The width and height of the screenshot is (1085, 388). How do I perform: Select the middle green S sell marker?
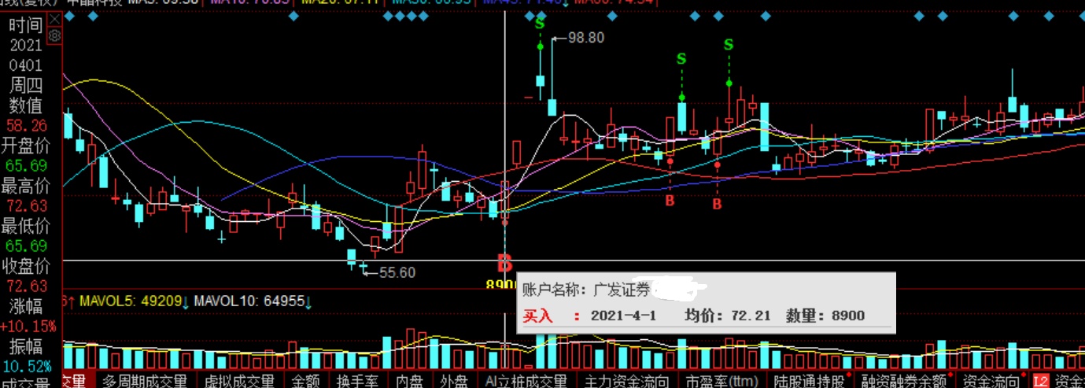pos(681,58)
